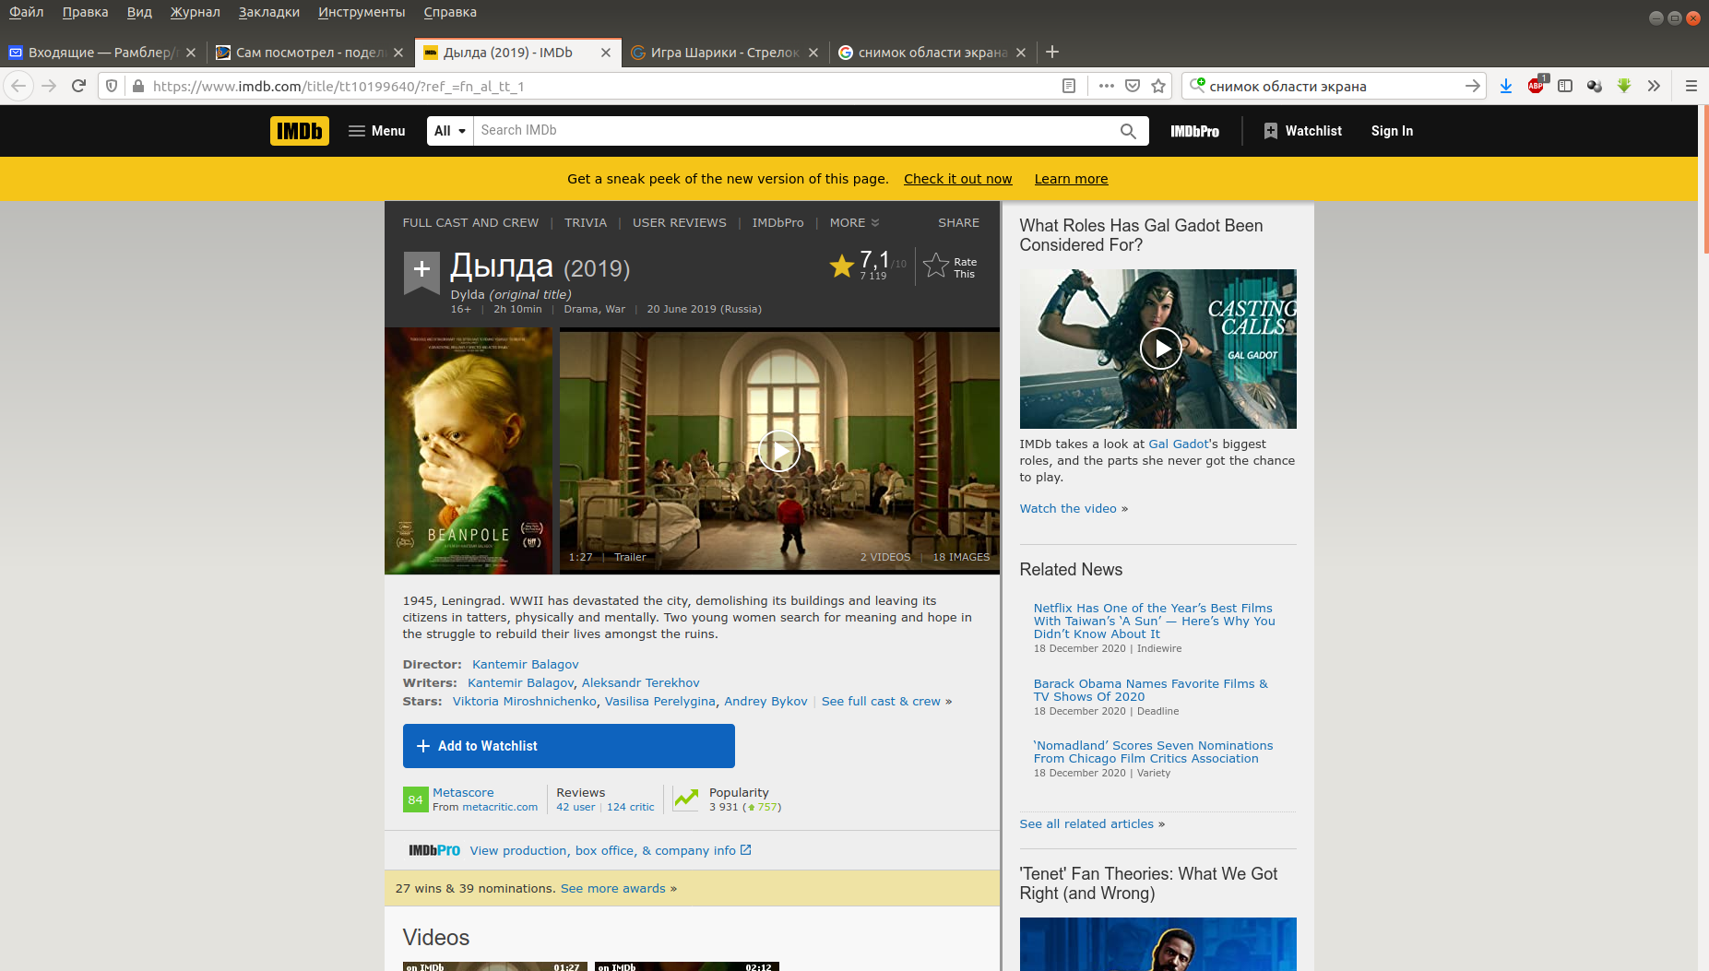The image size is (1709, 971).
Task: Click the green download arrow extension icon
Action: pyautogui.click(x=1624, y=86)
